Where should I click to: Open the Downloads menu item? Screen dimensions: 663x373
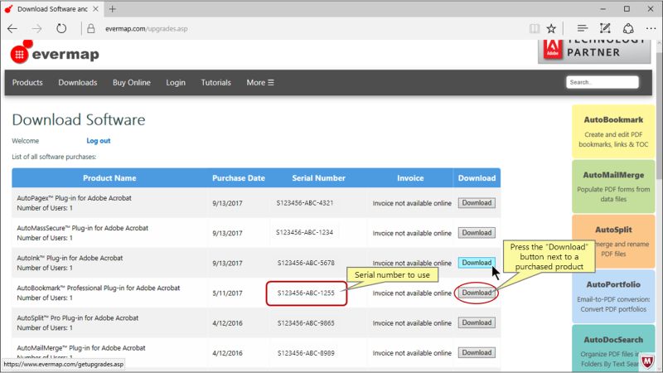coord(78,82)
